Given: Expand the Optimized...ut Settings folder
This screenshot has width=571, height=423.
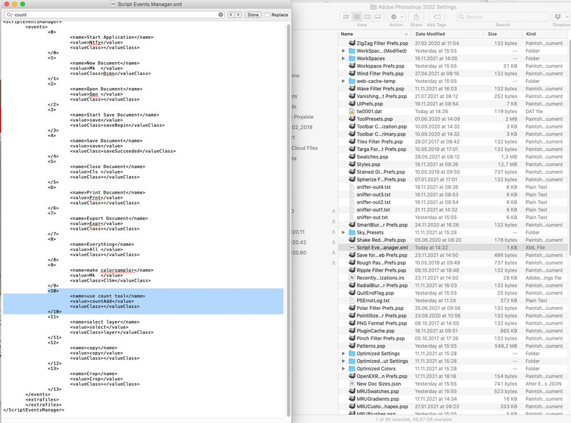Looking at the screenshot, I should (343, 361).
